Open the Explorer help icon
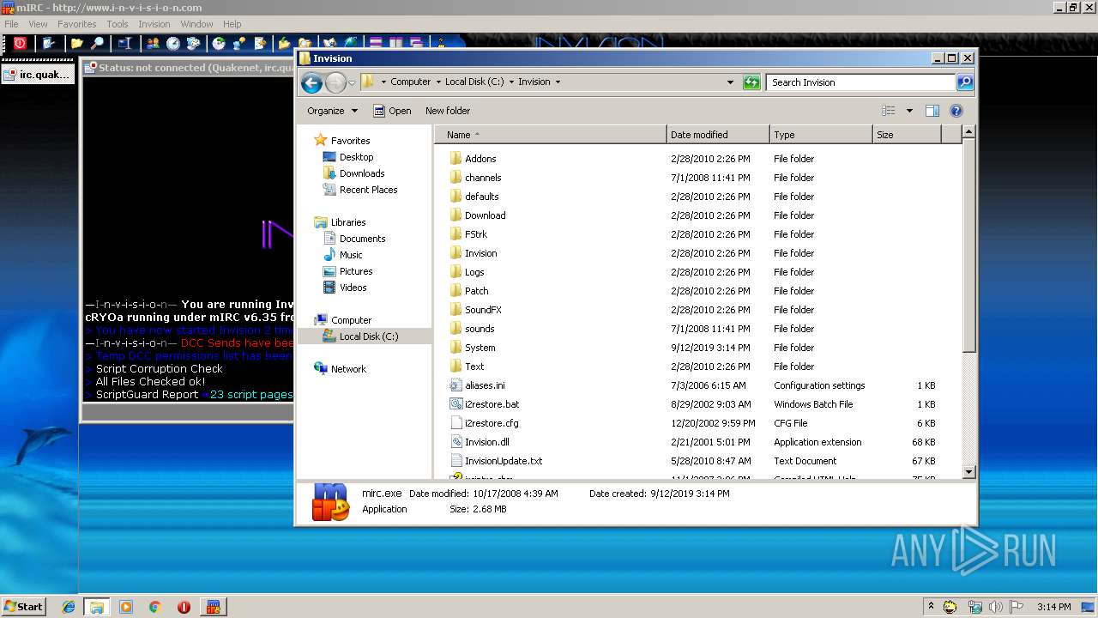Viewport: 1098px width, 618px height. pos(956,111)
